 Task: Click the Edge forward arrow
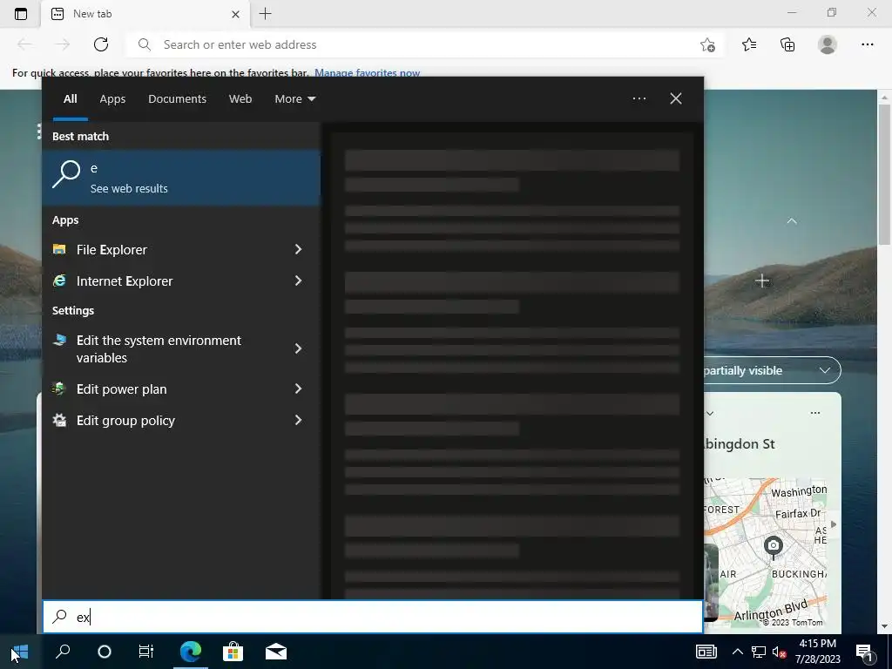63,44
